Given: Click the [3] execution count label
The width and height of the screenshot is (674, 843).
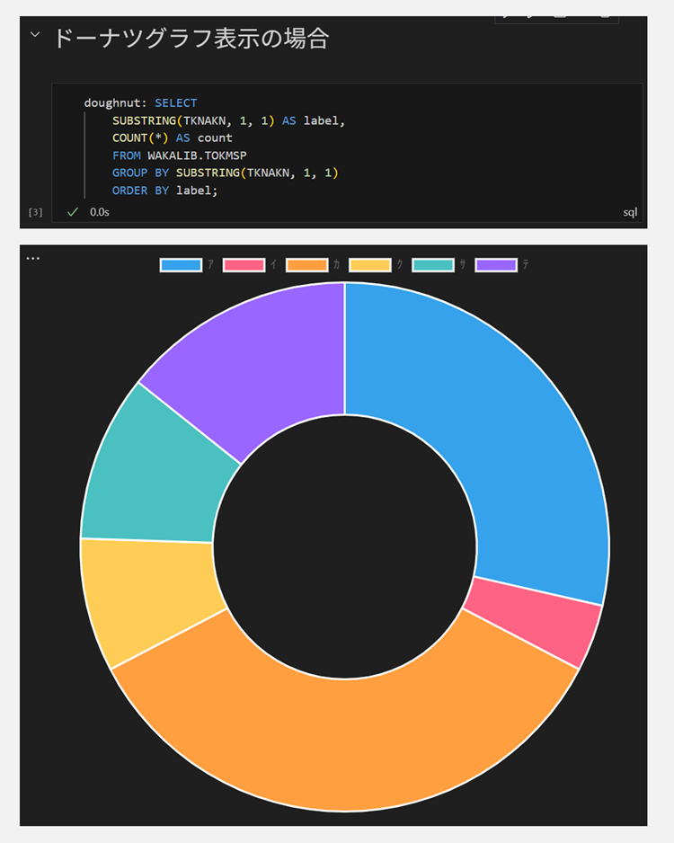Looking at the screenshot, I should (35, 212).
